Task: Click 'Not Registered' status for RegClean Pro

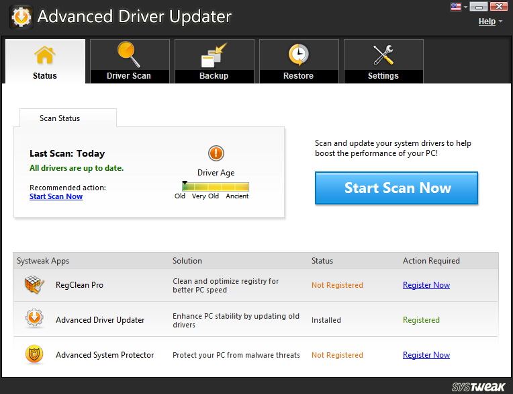Action: [337, 285]
